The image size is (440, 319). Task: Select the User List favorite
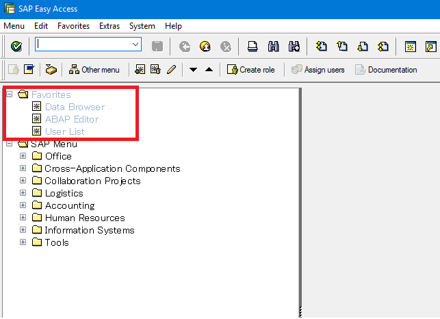tap(65, 131)
